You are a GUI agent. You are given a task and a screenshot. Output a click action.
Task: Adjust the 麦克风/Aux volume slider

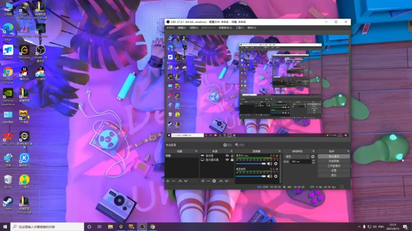coord(251,164)
